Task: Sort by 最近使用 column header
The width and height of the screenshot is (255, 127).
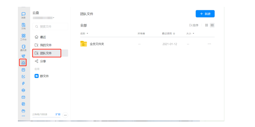Action: (169, 34)
